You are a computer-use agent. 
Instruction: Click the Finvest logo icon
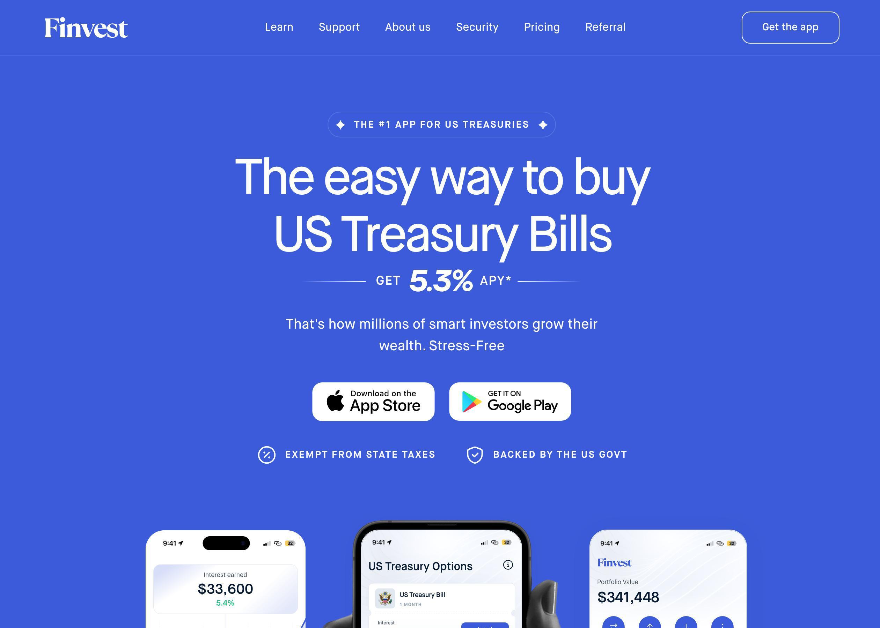85,27
